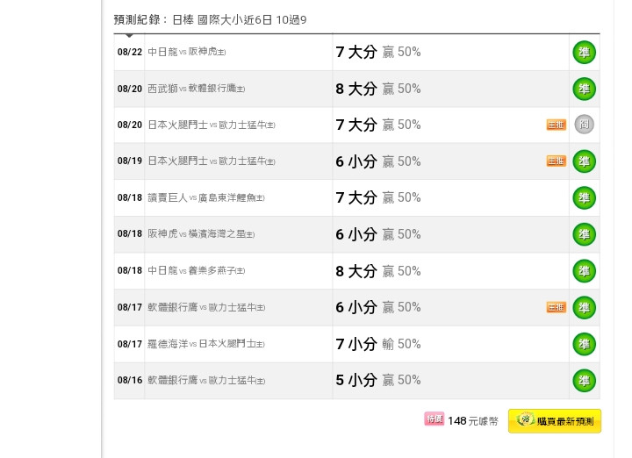
Task: Click green 準 icon for 讀賣巨人 row
Action: pos(584,197)
